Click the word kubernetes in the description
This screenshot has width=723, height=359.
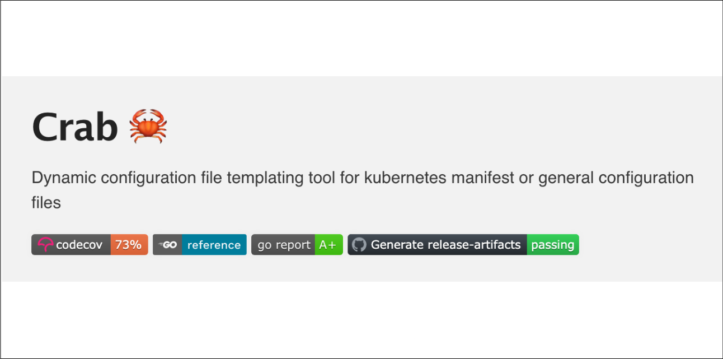coord(406,178)
